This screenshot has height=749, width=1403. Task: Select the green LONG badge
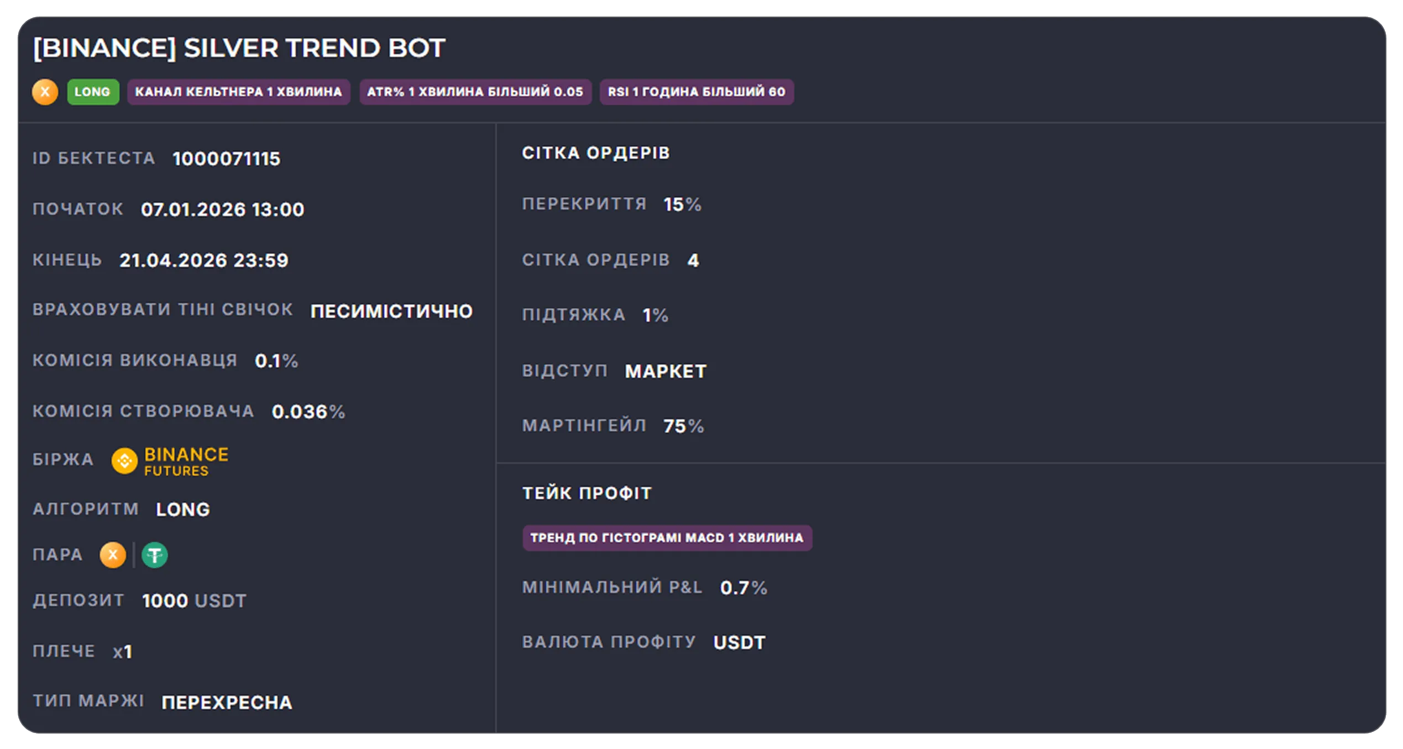[x=93, y=92]
